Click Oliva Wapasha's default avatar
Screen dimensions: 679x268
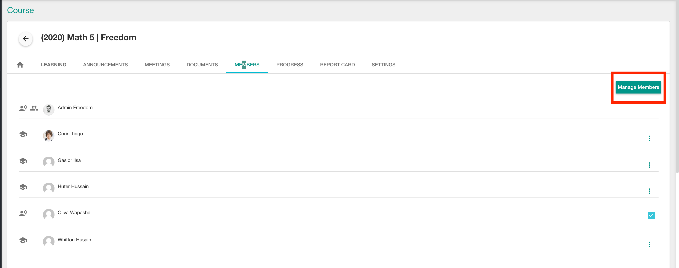pyautogui.click(x=49, y=214)
